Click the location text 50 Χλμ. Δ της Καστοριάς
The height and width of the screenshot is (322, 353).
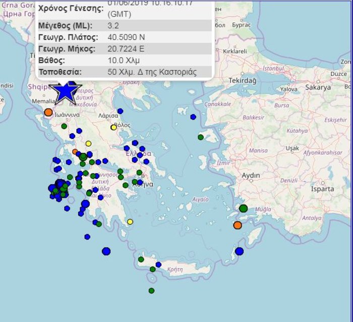(152, 72)
